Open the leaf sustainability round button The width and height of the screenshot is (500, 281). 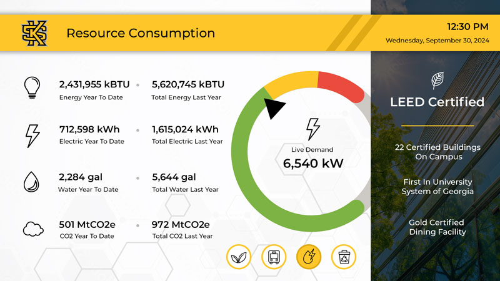tap(239, 257)
